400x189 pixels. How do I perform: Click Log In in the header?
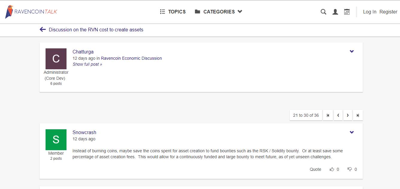click(x=369, y=12)
